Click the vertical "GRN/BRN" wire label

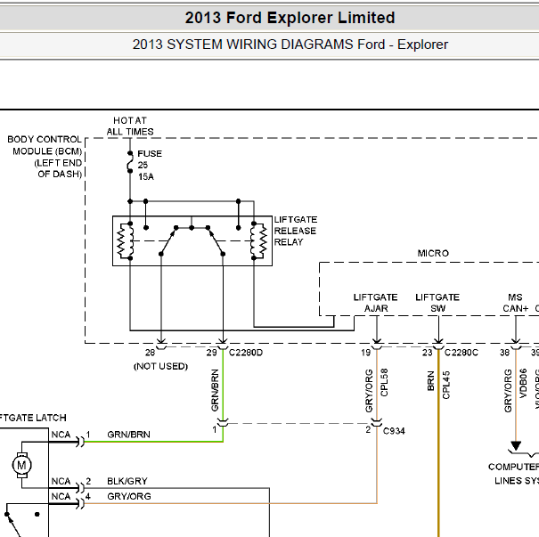point(215,390)
